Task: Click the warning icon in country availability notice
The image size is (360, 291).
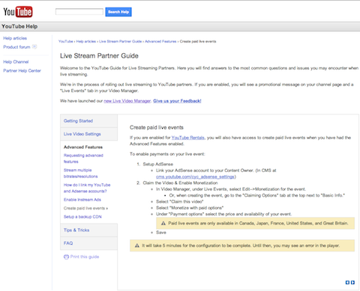Action: 163,223
